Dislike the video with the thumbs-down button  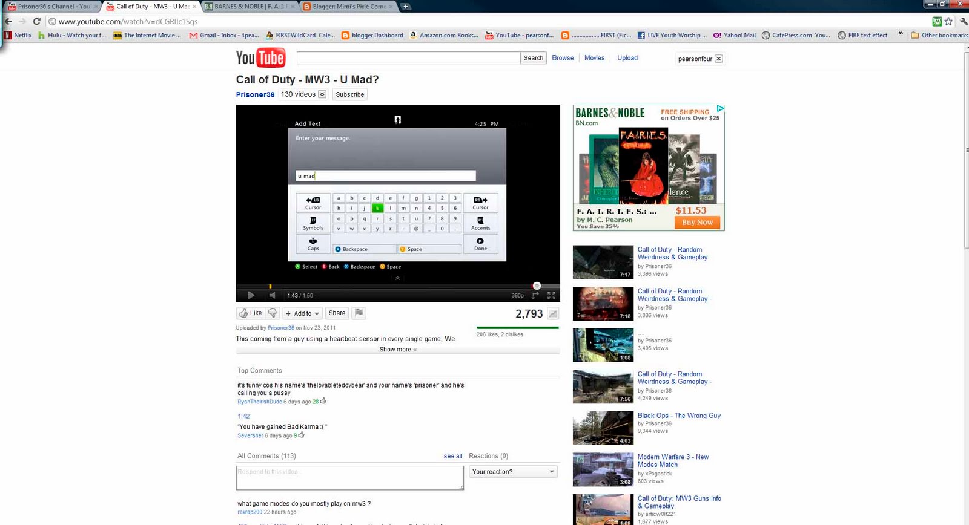pyautogui.click(x=273, y=313)
